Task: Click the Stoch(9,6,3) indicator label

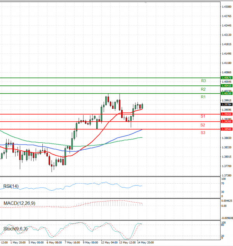Action: click(x=16, y=229)
